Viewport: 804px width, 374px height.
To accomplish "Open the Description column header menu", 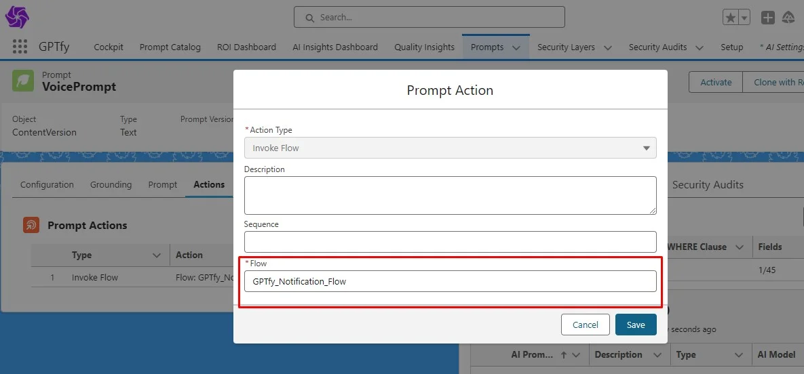I will (x=657, y=354).
